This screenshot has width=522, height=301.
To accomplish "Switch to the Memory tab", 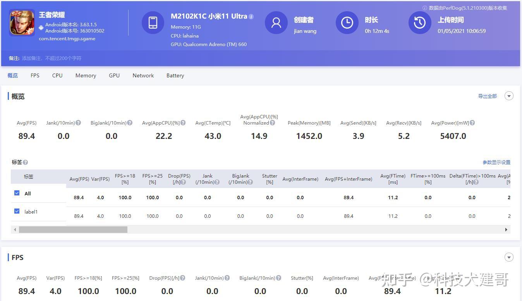I will tap(86, 75).
